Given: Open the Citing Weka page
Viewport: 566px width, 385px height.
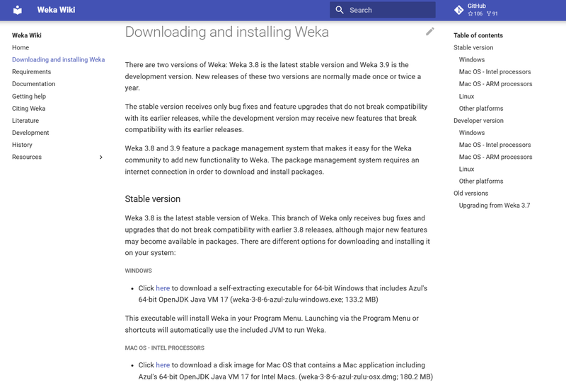Looking at the screenshot, I should pyautogui.click(x=28, y=109).
